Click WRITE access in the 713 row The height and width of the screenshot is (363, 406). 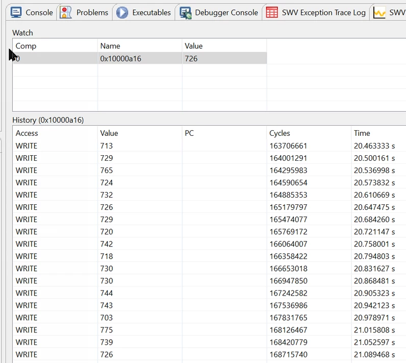(27, 146)
